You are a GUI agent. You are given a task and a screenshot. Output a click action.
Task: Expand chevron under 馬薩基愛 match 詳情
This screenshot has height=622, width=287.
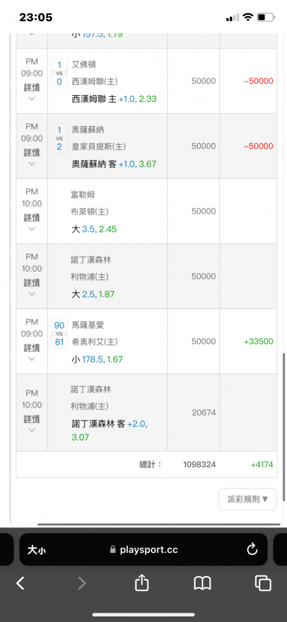[x=32, y=359]
